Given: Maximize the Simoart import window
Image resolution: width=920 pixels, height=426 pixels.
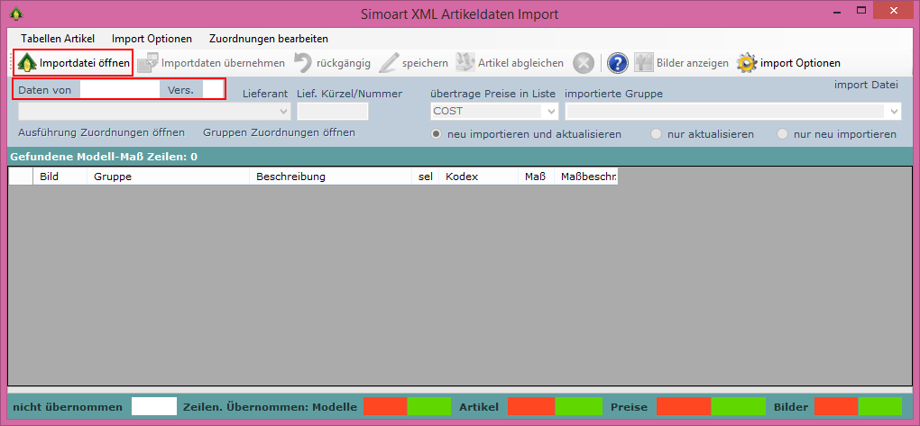Looking at the screenshot, I should click(x=861, y=10).
